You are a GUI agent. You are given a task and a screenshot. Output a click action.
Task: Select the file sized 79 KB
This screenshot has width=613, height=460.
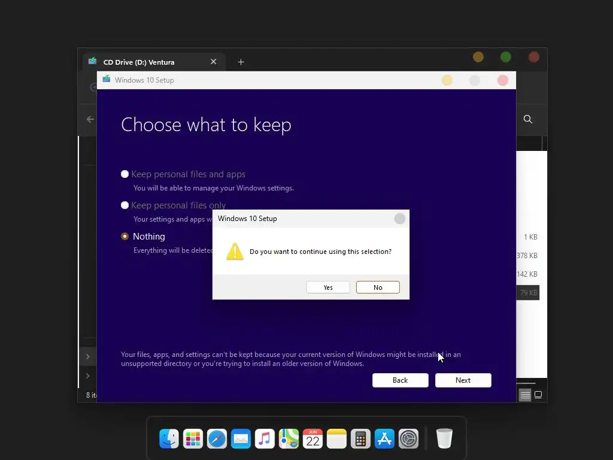528,292
